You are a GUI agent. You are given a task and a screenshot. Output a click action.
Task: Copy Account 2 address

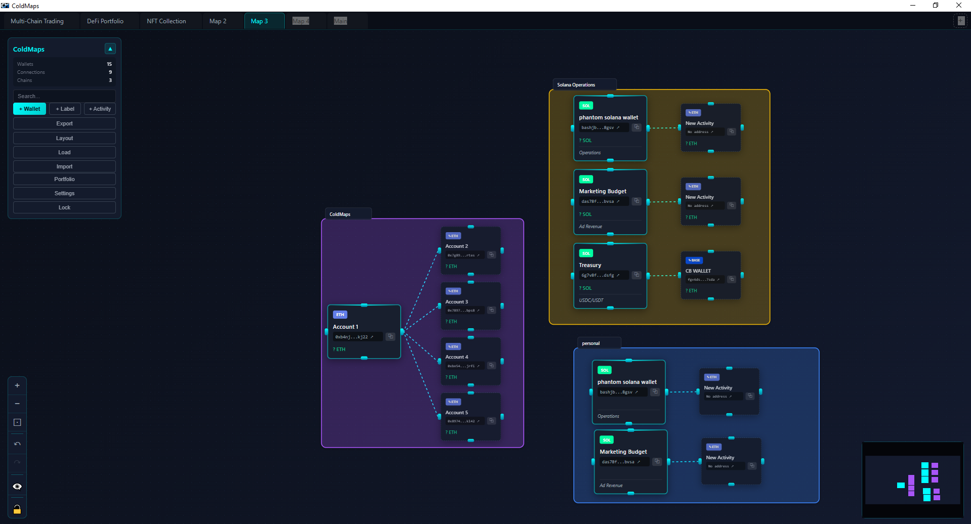[491, 255]
